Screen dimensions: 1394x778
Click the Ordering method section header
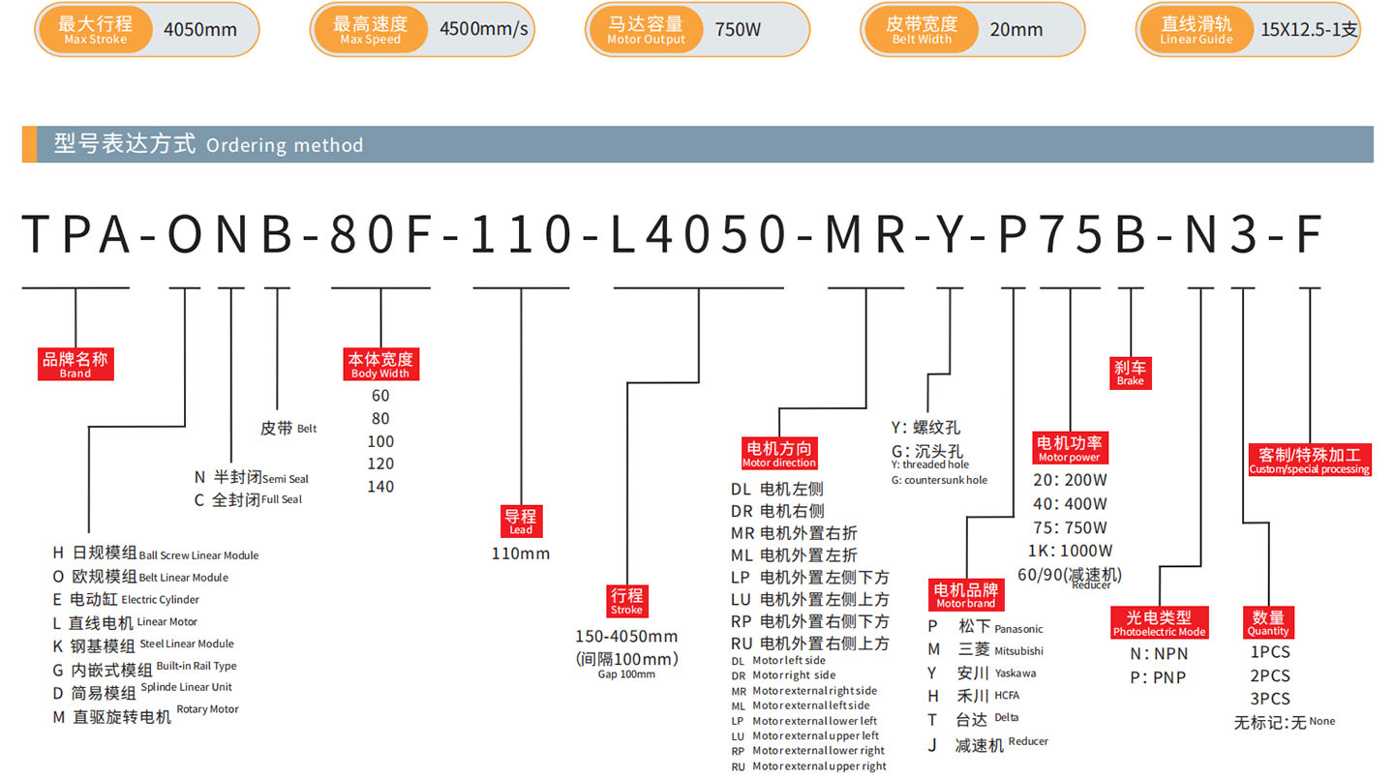coord(209,145)
